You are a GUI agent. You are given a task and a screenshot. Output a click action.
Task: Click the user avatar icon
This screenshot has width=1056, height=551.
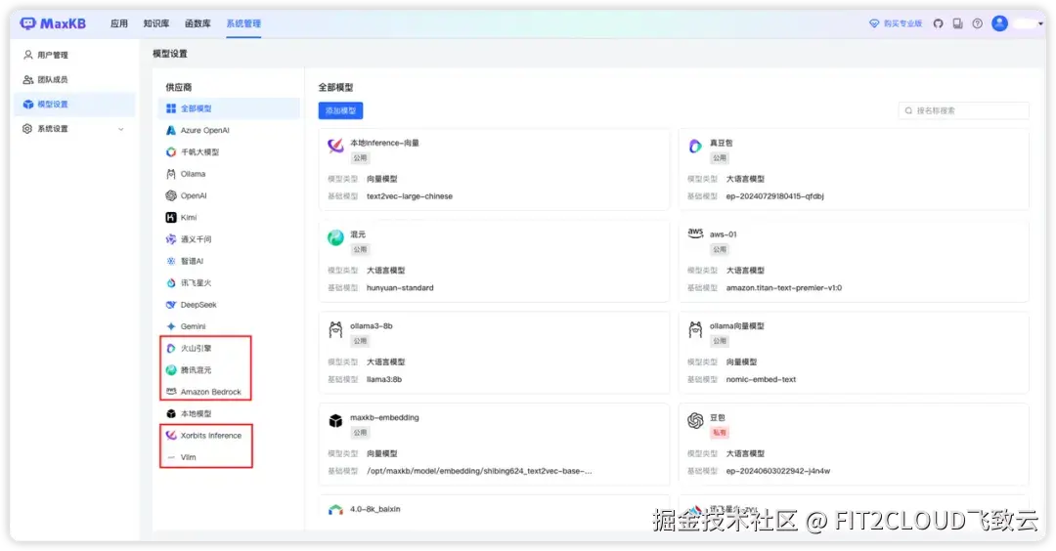point(1000,23)
